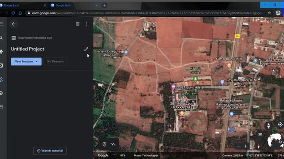Close the first Google Earth browser tab

click(45, 5)
